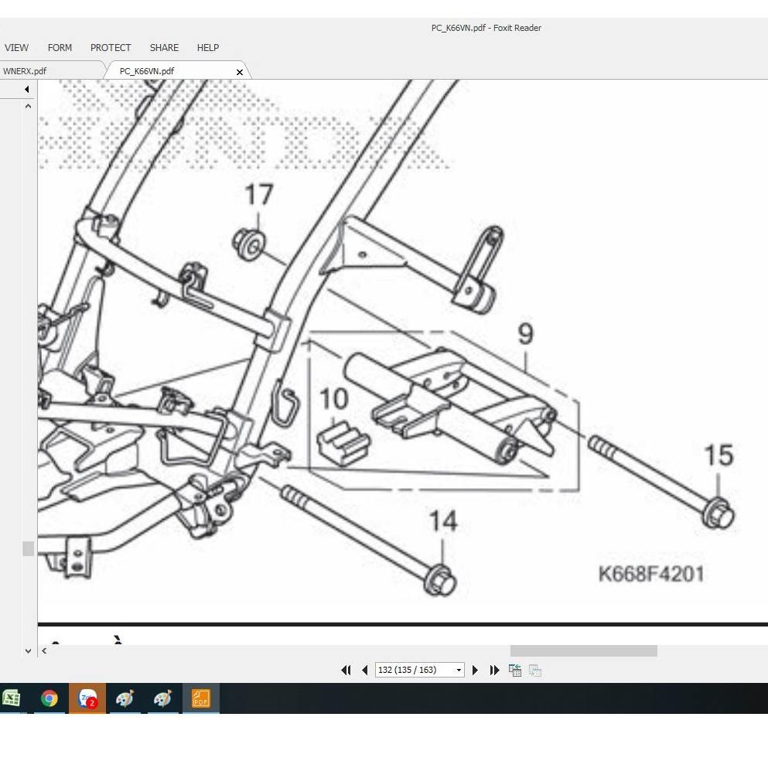
Task: Open the VIEW ribbon tab
Action: pos(16,48)
